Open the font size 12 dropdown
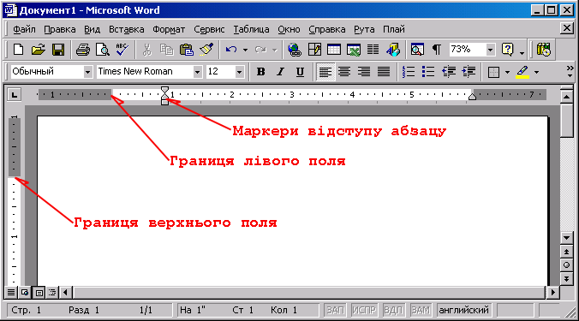Viewport: 579px width, 321px height. coord(239,72)
